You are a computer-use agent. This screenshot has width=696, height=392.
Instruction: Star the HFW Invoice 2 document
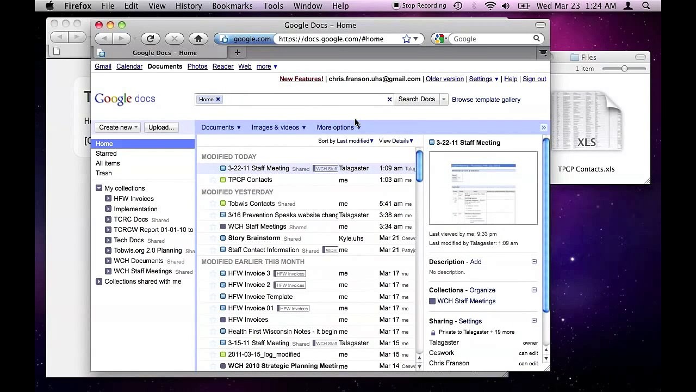tap(213, 285)
